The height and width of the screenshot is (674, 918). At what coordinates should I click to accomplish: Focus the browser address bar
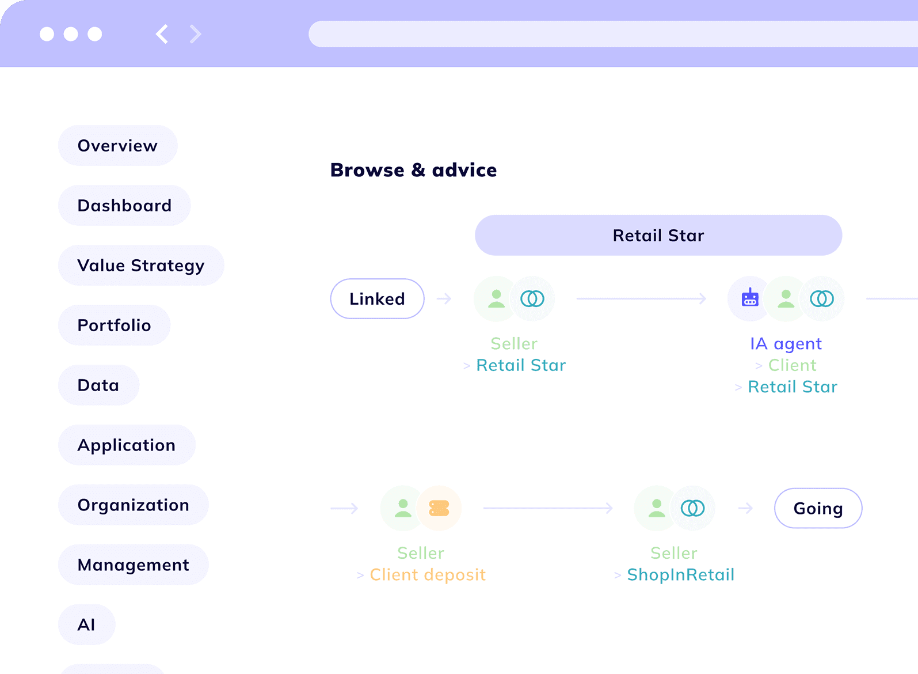coord(613,34)
